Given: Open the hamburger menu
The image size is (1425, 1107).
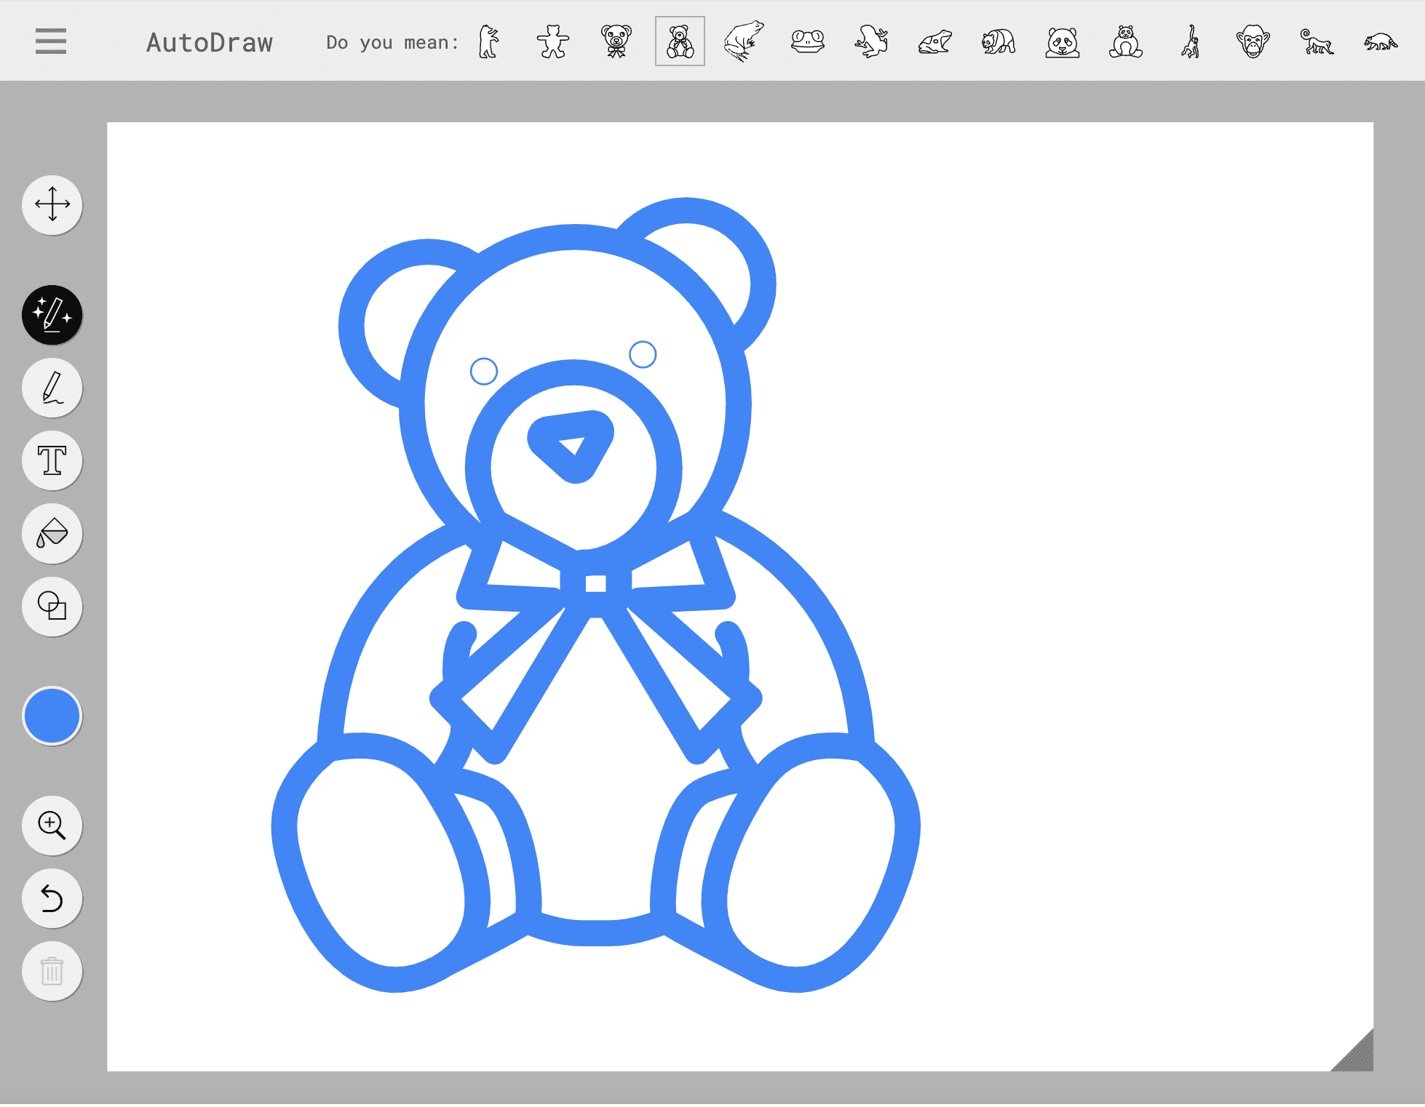Looking at the screenshot, I should coord(50,41).
